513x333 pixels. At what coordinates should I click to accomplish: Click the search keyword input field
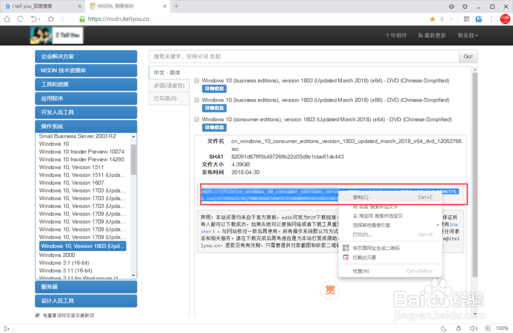point(304,56)
